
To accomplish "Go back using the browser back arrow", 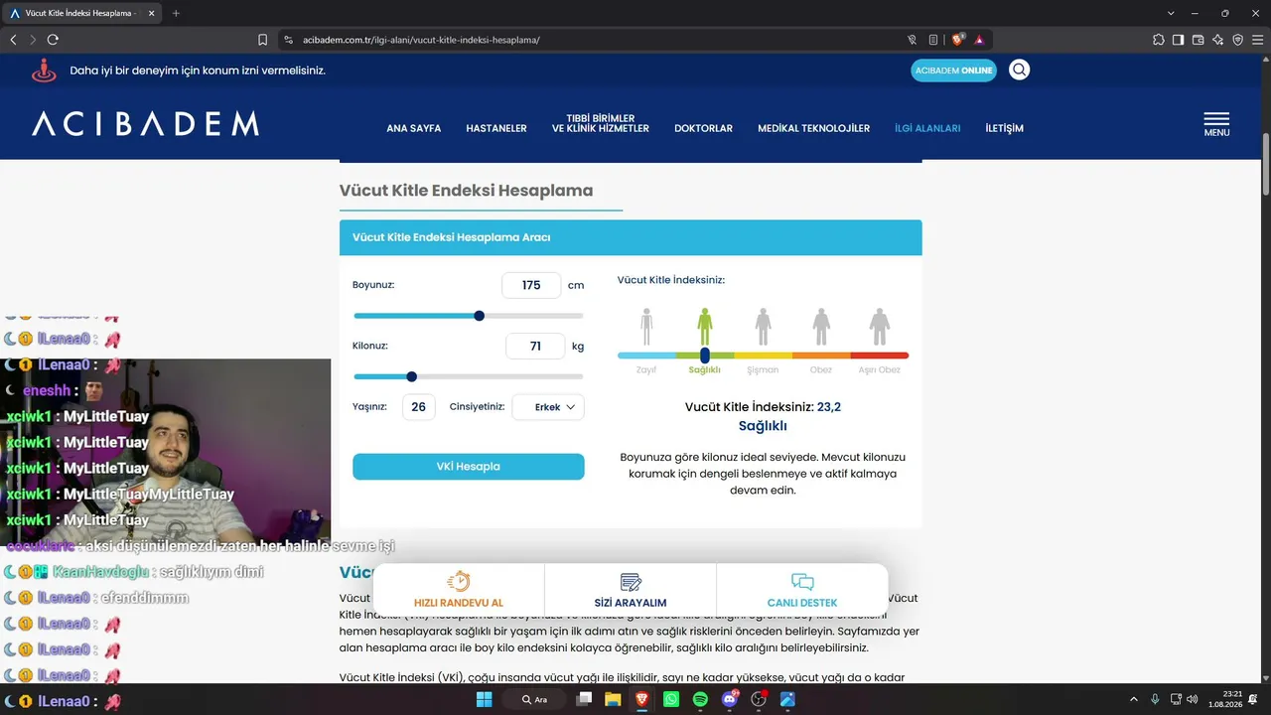I will click(x=13, y=40).
